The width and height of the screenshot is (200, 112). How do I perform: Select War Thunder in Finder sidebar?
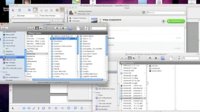pyautogui.click(x=10, y=63)
